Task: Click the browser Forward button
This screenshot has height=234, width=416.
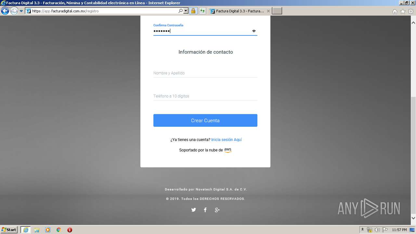Action: pos(14,11)
